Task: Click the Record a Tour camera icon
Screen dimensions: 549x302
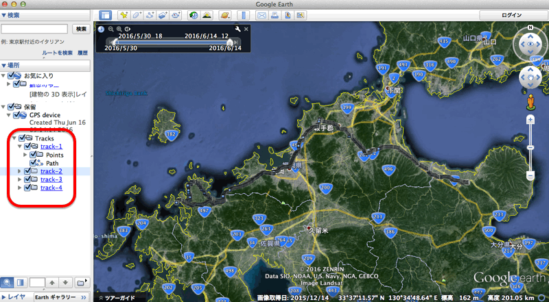Action: click(176, 15)
